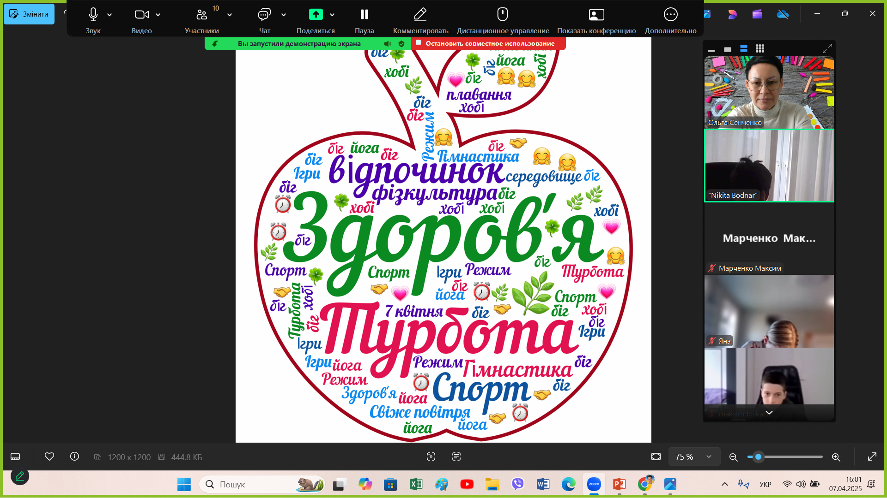Zoom out with the minus magnifier
Screen dimensions: 887x498
click(733, 457)
